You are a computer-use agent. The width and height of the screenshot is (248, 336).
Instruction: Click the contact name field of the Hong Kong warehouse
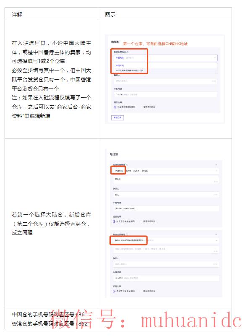pyautogui.click(x=166, y=264)
